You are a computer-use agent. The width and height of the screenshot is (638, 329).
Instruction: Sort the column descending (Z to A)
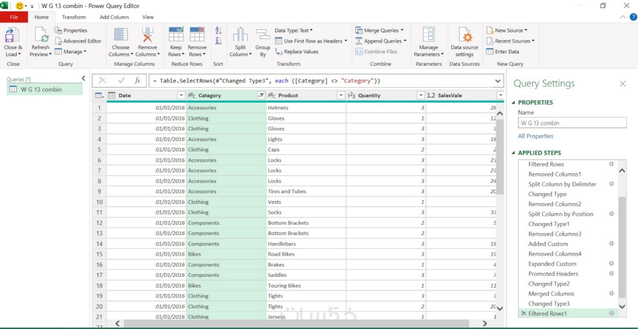pos(218,41)
